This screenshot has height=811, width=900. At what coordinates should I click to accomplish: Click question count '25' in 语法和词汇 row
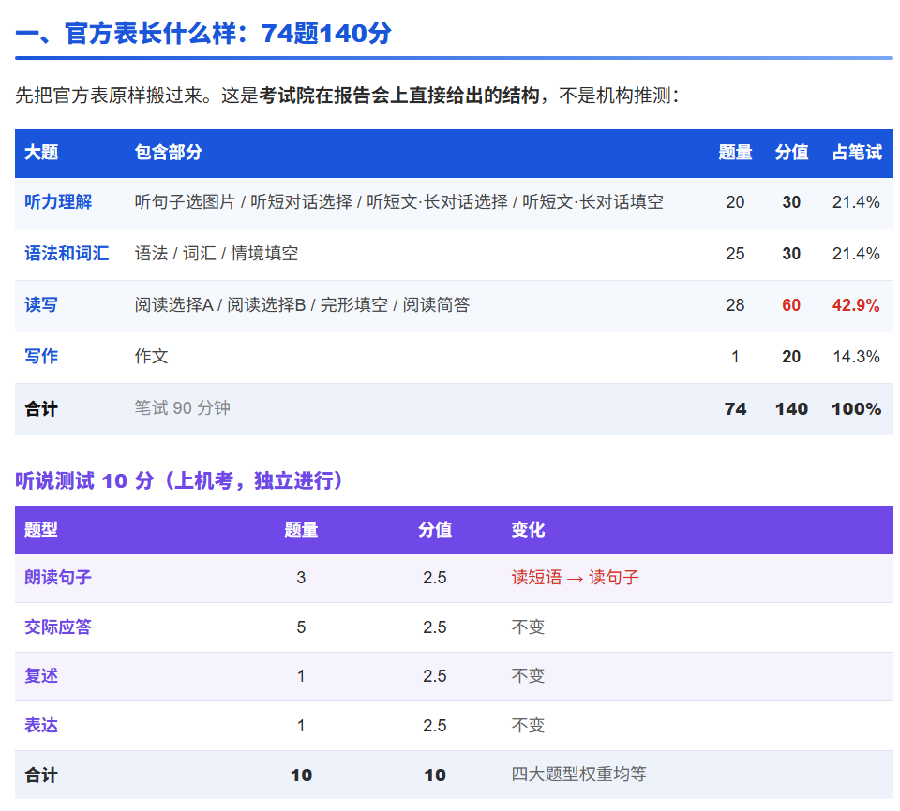(735, 254)
